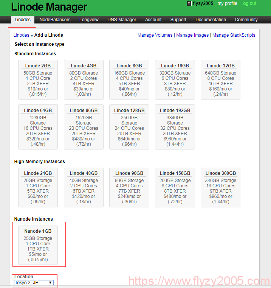
Task: Open the Documentation tab
Action: coord(211,20)
